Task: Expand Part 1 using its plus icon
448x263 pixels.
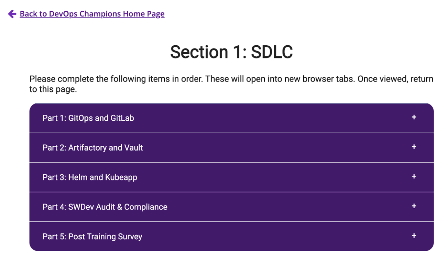Action: coord(414,117)
